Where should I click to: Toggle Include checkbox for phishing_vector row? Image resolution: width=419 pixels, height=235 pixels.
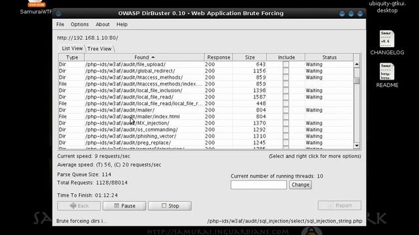(x=286, y=136)
